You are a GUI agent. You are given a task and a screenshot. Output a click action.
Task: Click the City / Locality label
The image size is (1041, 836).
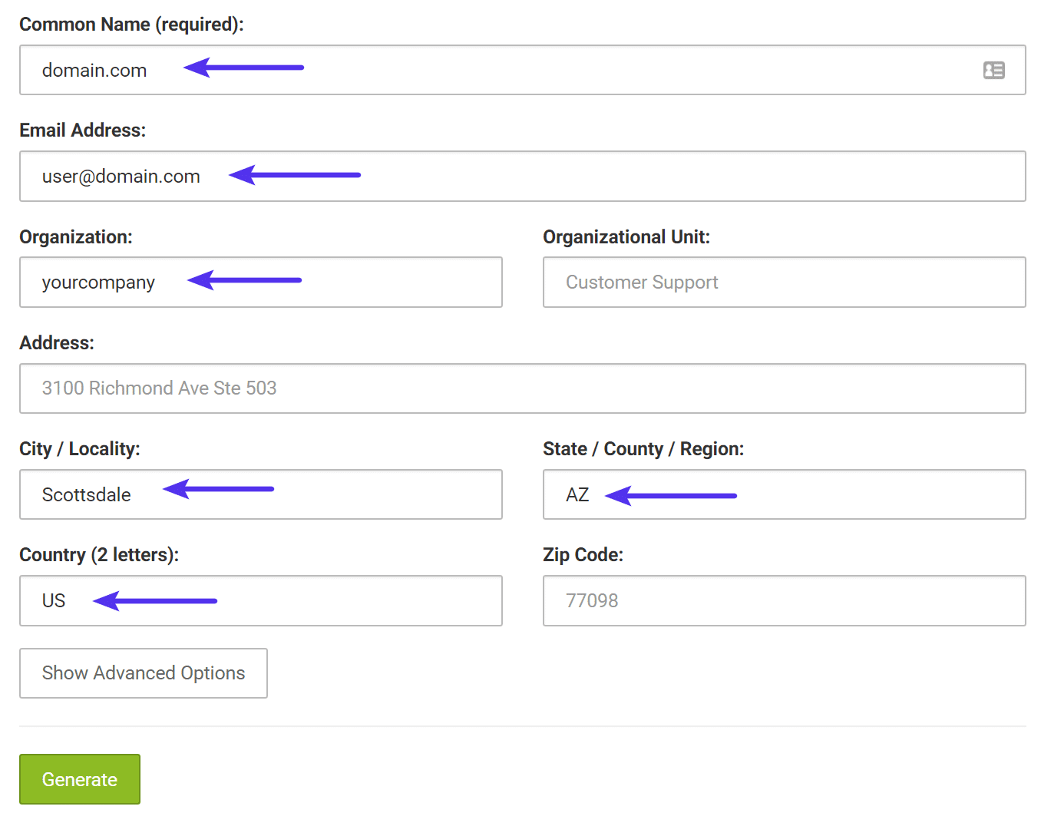(79, 448)
